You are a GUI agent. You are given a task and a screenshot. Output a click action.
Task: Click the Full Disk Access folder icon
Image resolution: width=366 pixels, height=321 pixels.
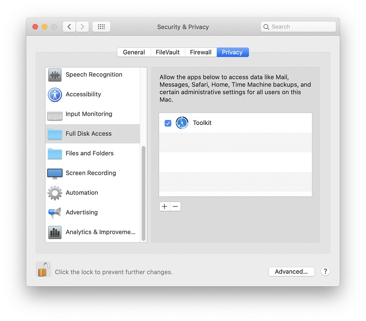(55, 134)
